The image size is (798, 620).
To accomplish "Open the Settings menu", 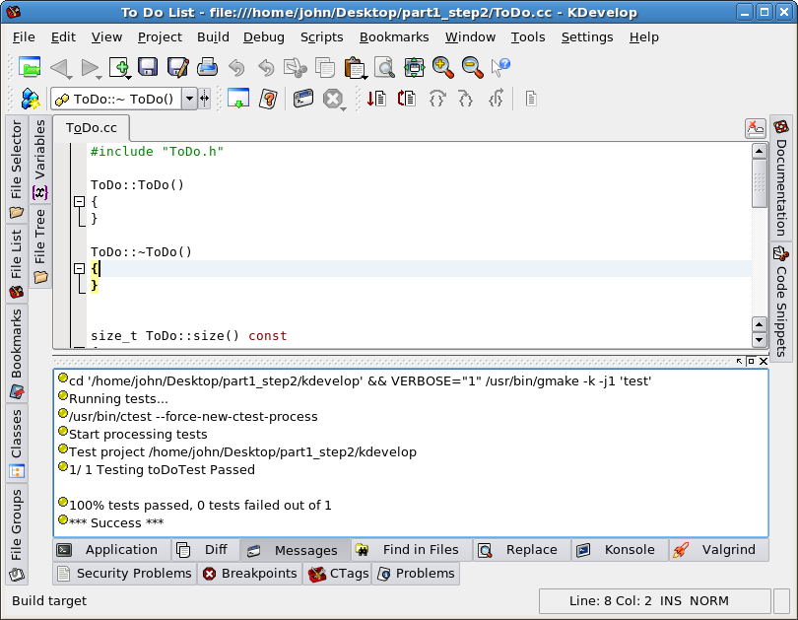I will click(x=587, y=37).
